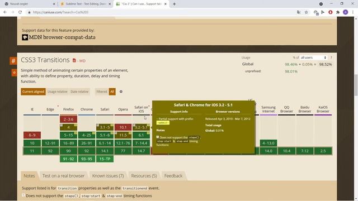Open the Test on a real browser tab

click(63, 176)
